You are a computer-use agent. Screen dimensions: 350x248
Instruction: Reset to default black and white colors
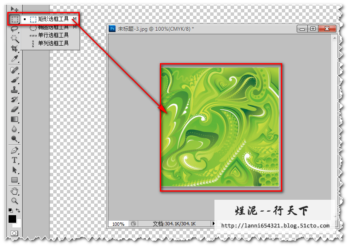click(x=11, y=210)
